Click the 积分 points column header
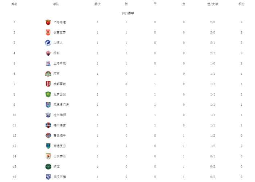The width and height of the screenshot is (255, 182). tap(242, 4)
